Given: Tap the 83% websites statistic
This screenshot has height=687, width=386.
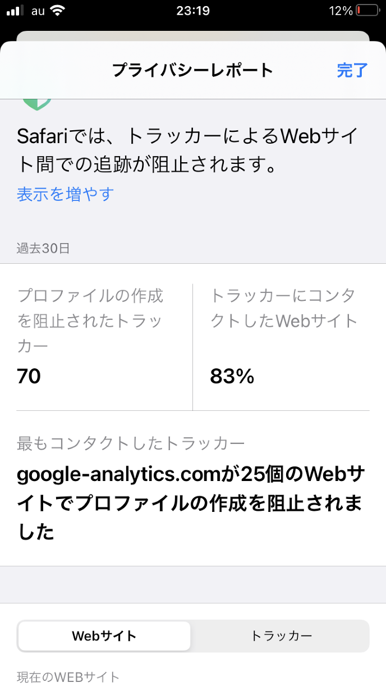Looking at the screenshot, I should pyautogui.click(x=232, y=376).
